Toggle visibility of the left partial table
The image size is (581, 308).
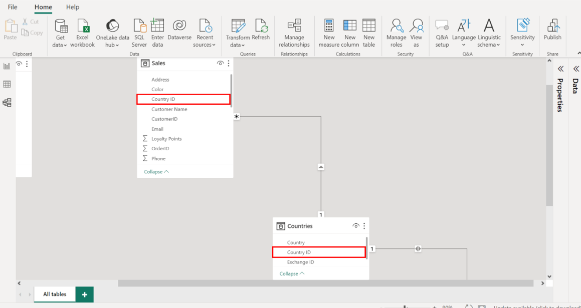pyautogui.click(x=19, y=64)
